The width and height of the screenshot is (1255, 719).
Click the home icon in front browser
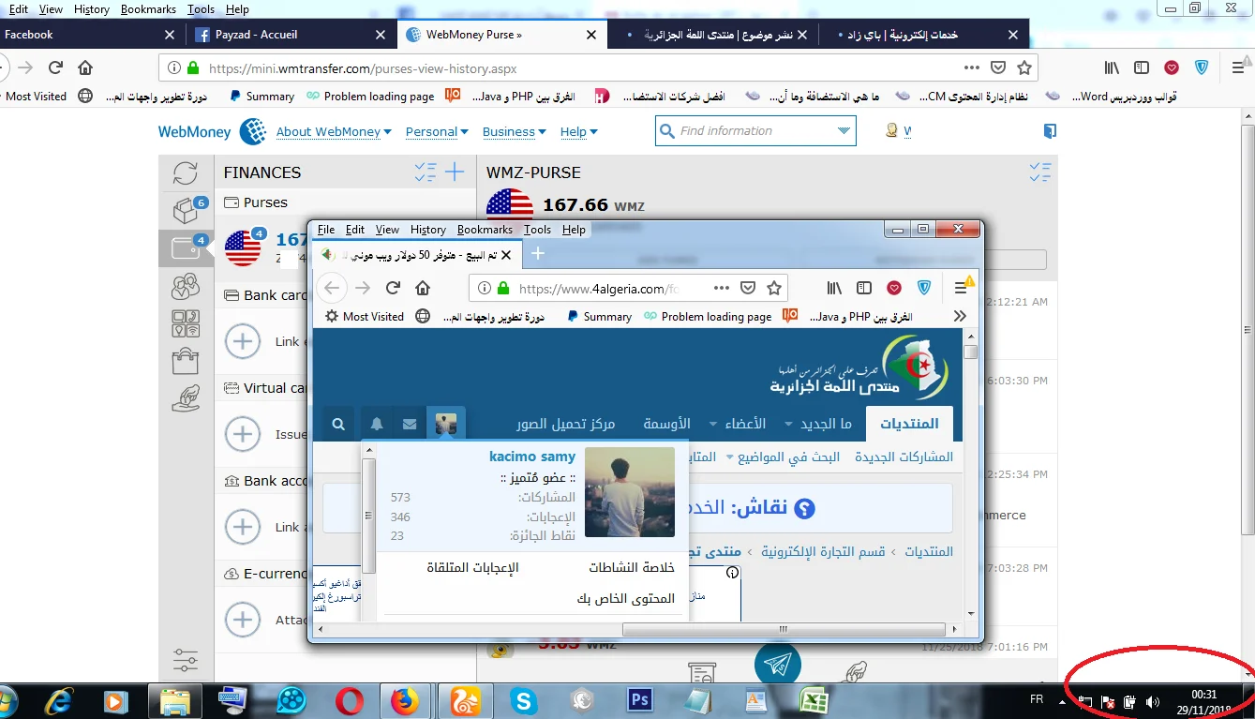click(423, 289)
